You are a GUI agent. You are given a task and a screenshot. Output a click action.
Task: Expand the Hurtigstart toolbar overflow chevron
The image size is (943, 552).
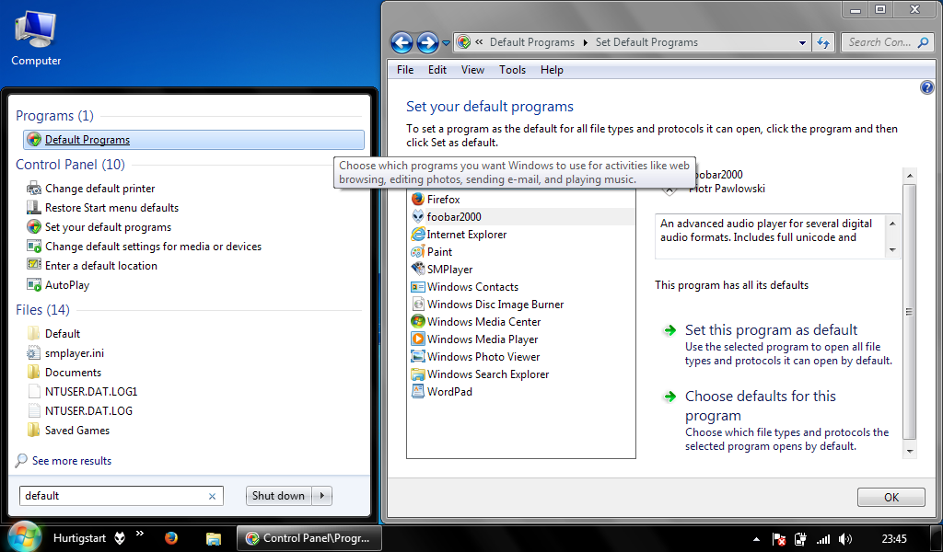[140, 534]
